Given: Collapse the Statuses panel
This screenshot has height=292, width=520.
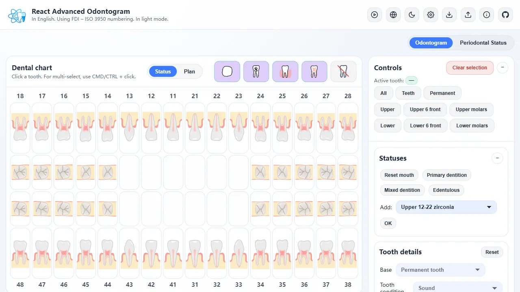Looking at the screenshot, I should [x=497, y=158].
